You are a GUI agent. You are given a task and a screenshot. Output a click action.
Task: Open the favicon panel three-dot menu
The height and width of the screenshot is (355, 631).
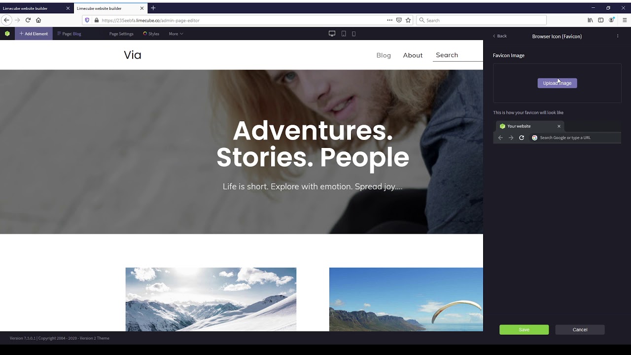(618, 36)
